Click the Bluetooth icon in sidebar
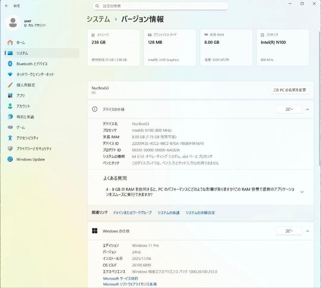The height and width of the screenshot is (288, 321). [x=10, y=64]
